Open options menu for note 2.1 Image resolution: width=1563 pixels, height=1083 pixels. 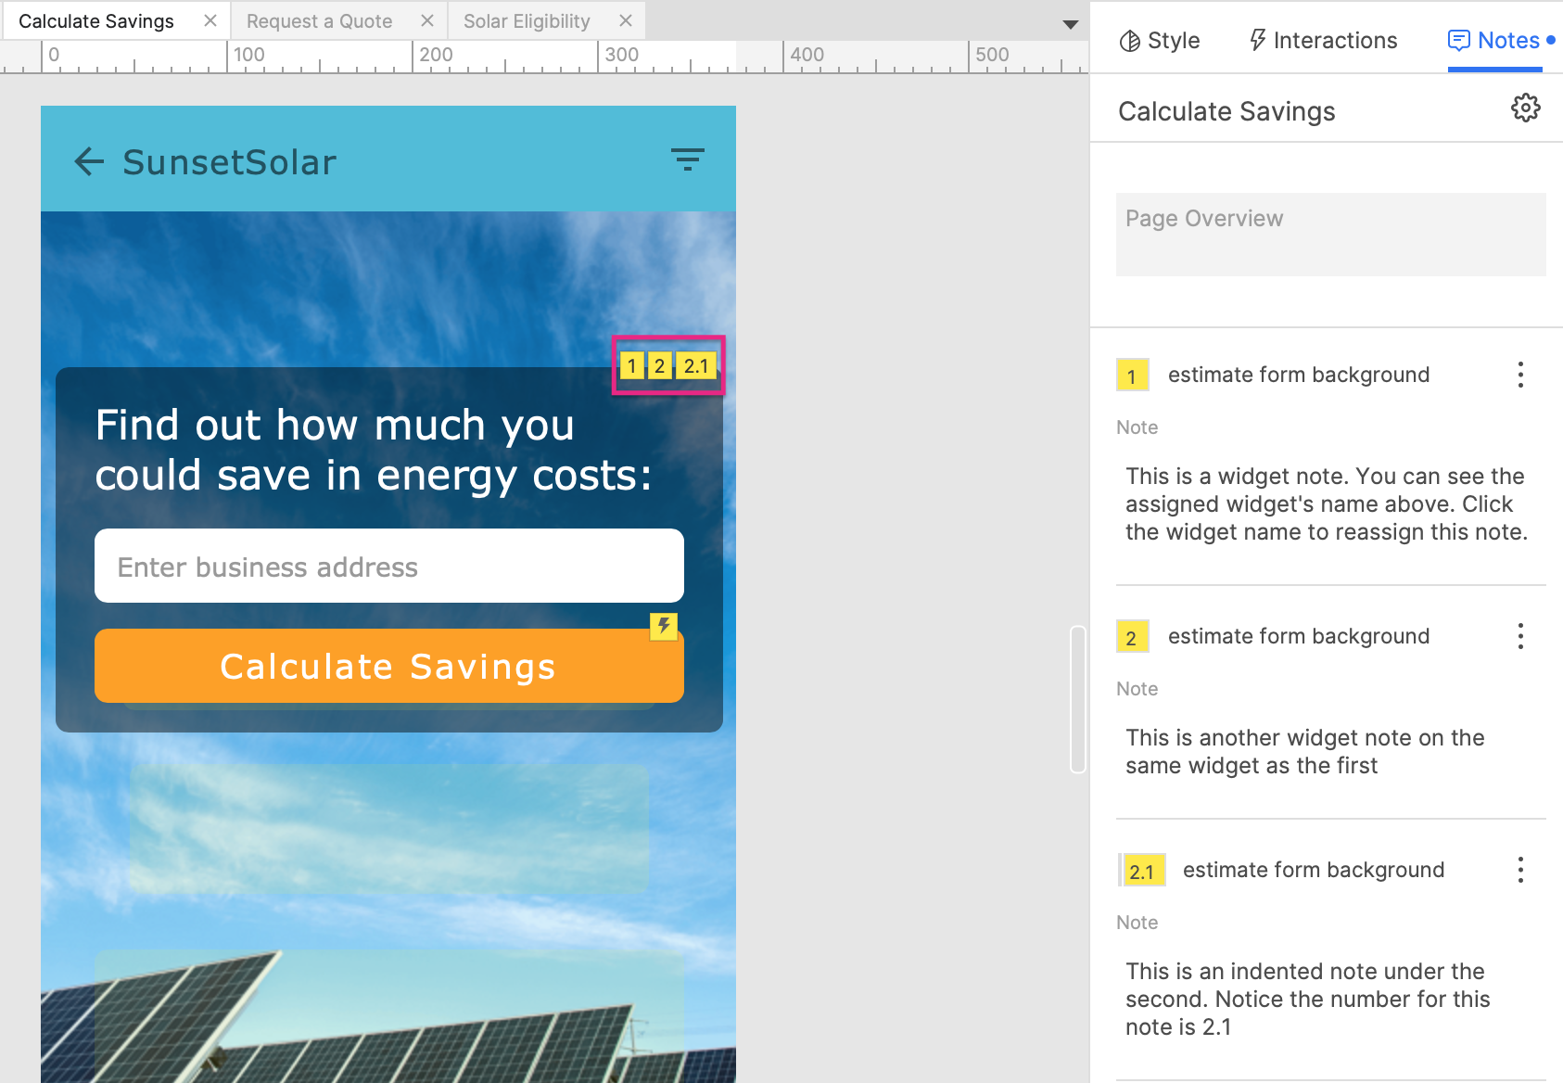tap(1520, 870)
